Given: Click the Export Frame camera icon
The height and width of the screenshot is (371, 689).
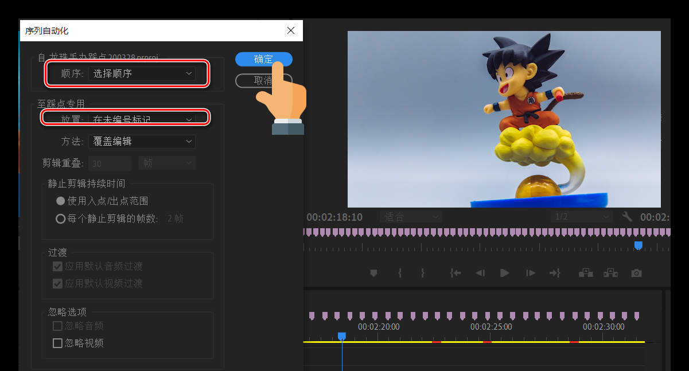Looking at the screenshot, I should (x=636, y=273).
